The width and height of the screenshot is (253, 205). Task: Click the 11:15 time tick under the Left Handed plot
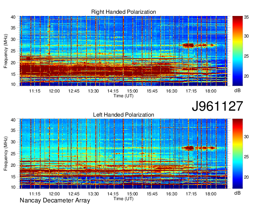coord(35,193)
